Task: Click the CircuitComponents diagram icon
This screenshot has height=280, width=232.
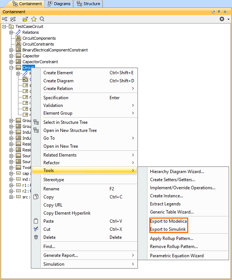Action: (x=18, y=38)
